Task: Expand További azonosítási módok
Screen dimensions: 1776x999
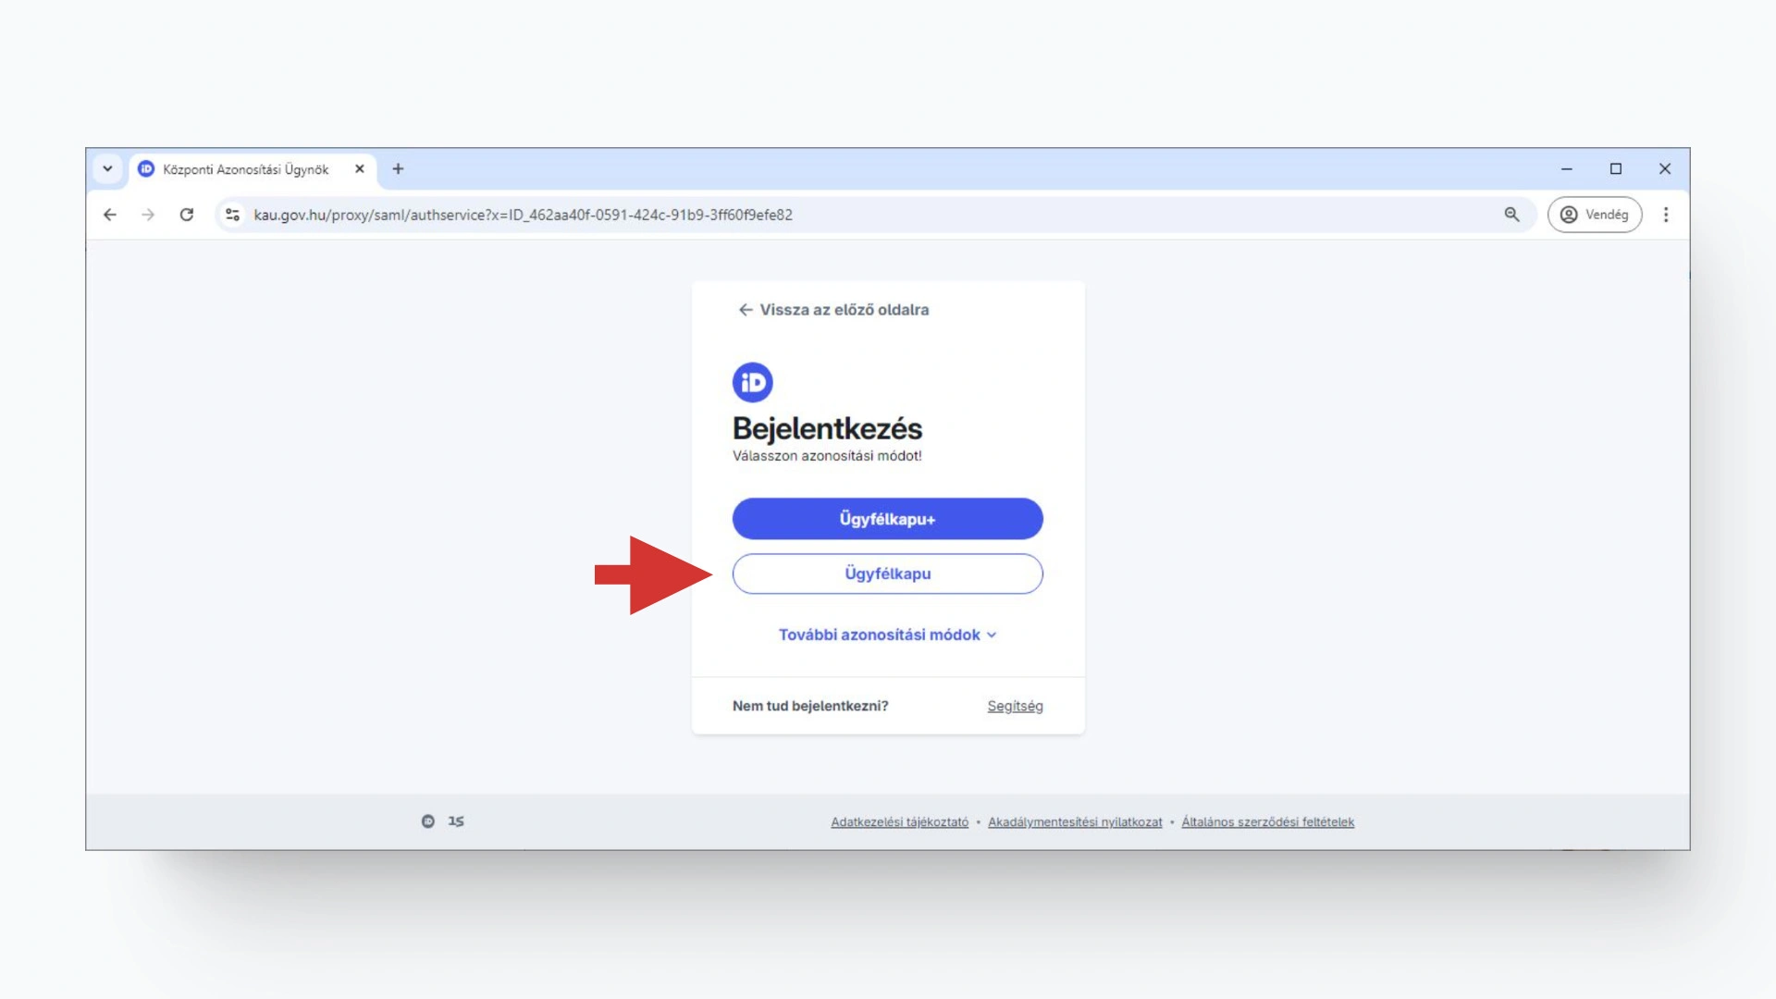Action: click(887, 635)
